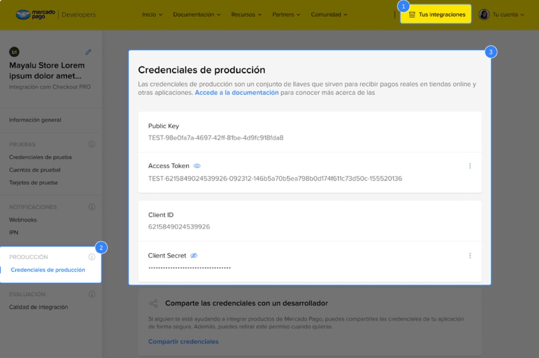Expand the Comunidad dropdown menu
This screenshot has height=358, width=539.
click(329, 15)
